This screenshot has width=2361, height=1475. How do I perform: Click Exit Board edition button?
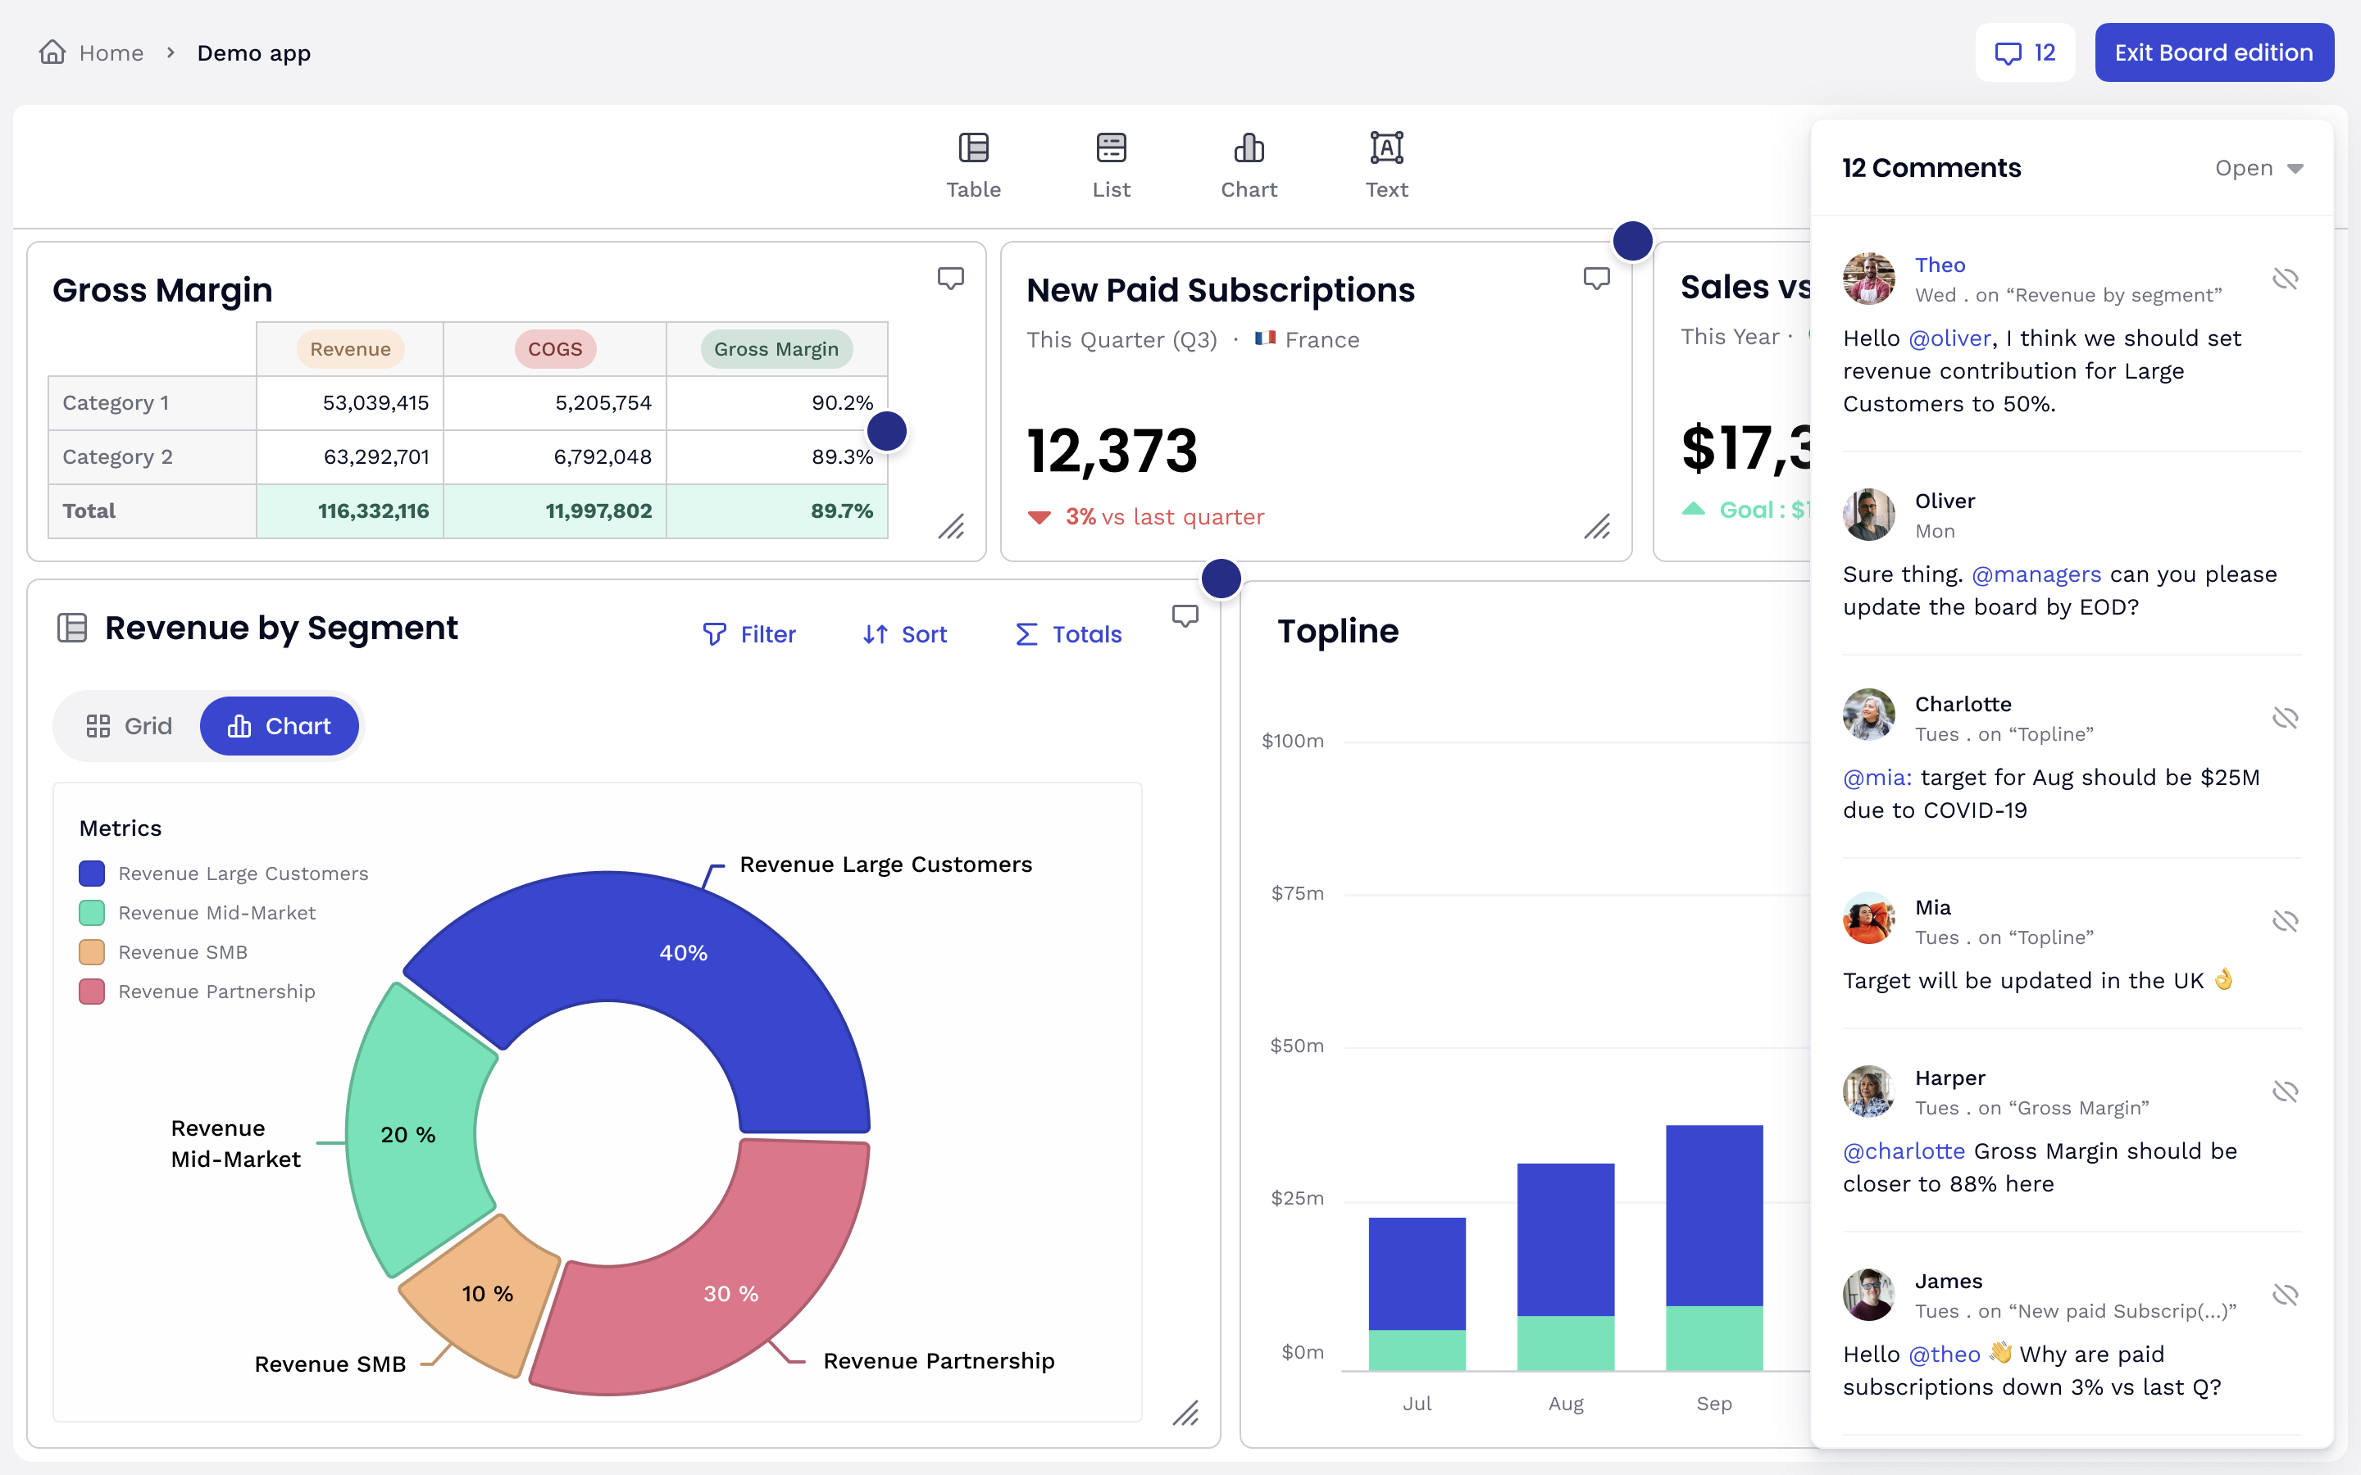(2213, 52)
